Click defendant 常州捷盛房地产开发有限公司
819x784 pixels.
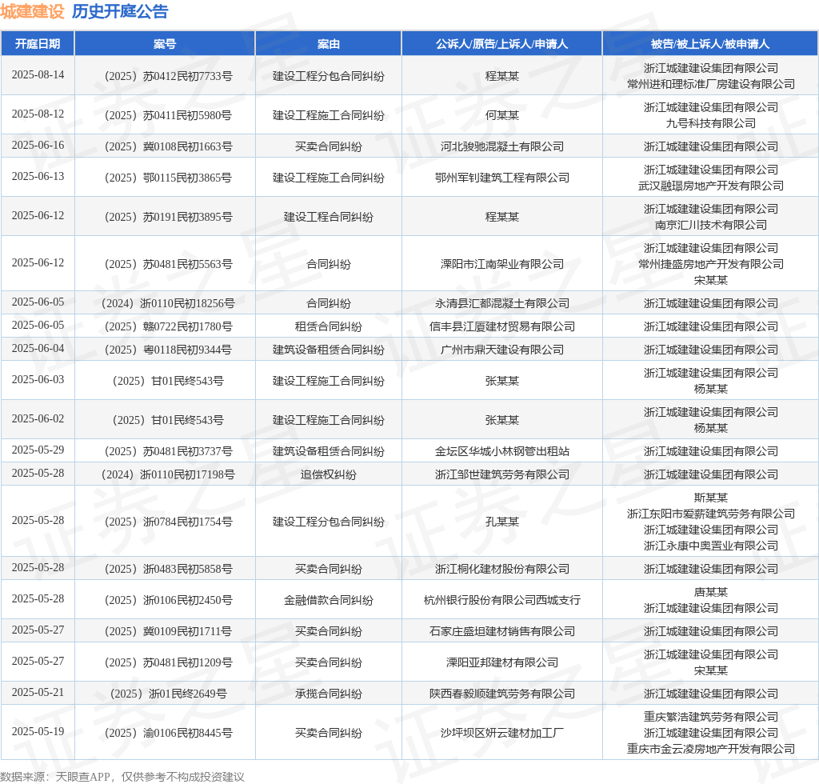(x=711, y=264)
